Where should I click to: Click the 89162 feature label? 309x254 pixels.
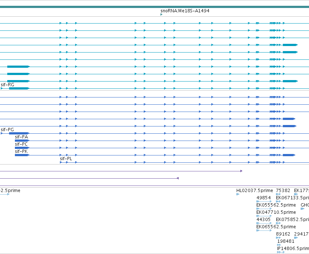283,234
